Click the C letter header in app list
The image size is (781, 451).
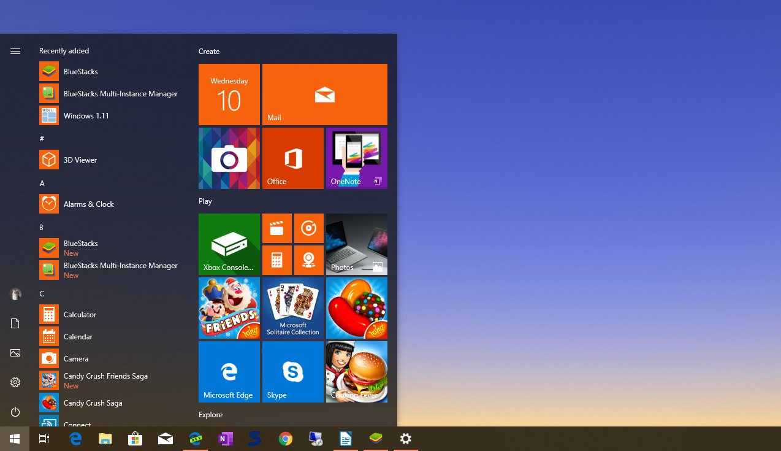pos(42,293)
